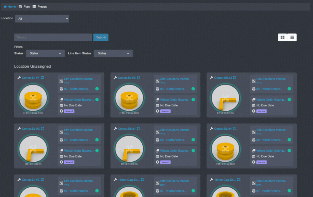Click QR code icon beside Center.Stl #4
The width and height of the screenshot is (313, 197).
pyautogui.click(x=234, y=128)
